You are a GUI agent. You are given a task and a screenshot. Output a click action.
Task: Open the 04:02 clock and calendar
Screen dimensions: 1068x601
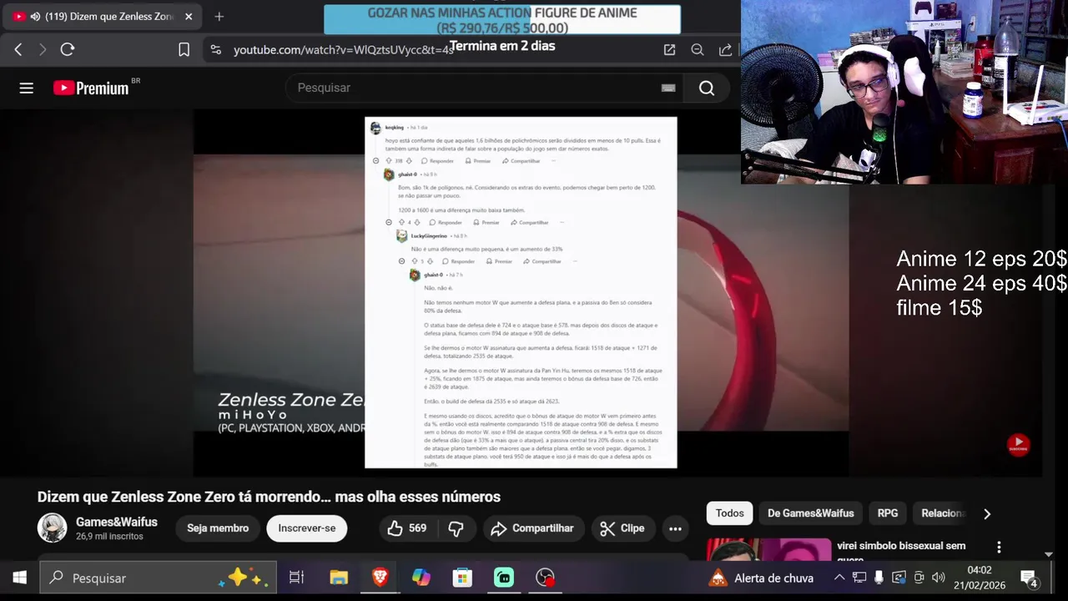(x=980, y=578)
